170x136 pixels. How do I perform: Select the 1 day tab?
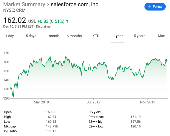(x=10, y=36)
